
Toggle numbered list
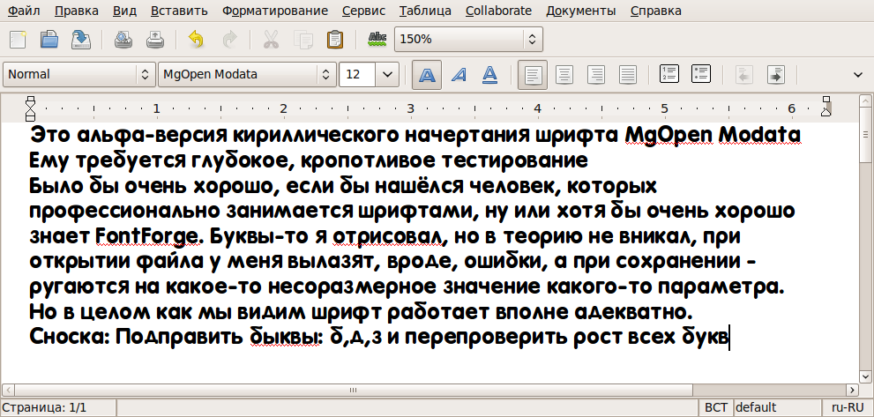[669, 75]
